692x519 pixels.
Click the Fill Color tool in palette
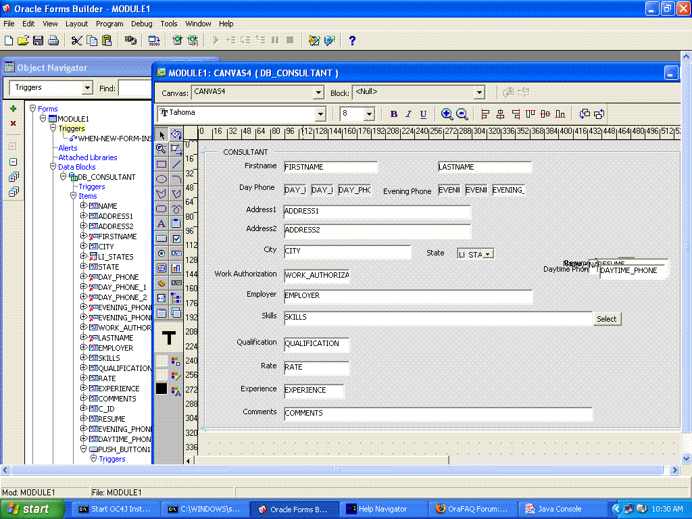pos(176,362)
